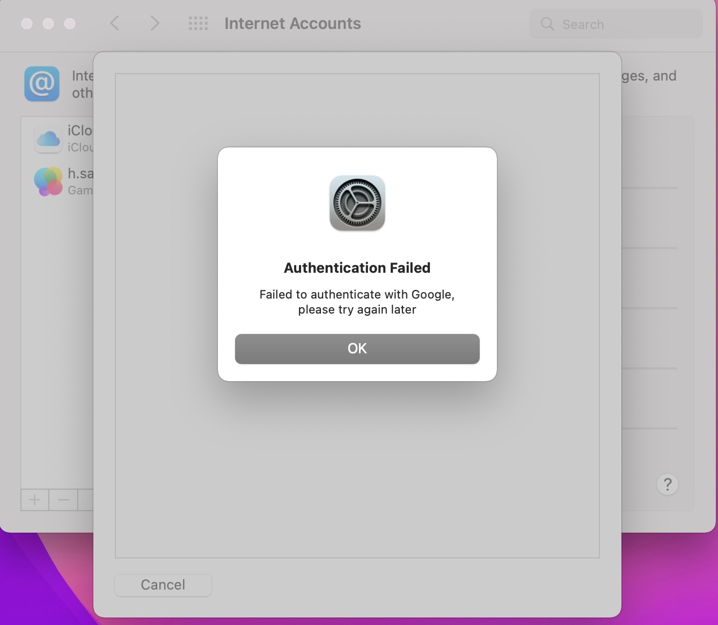
Task: Select the iCloud account icon
Action: 48,139
